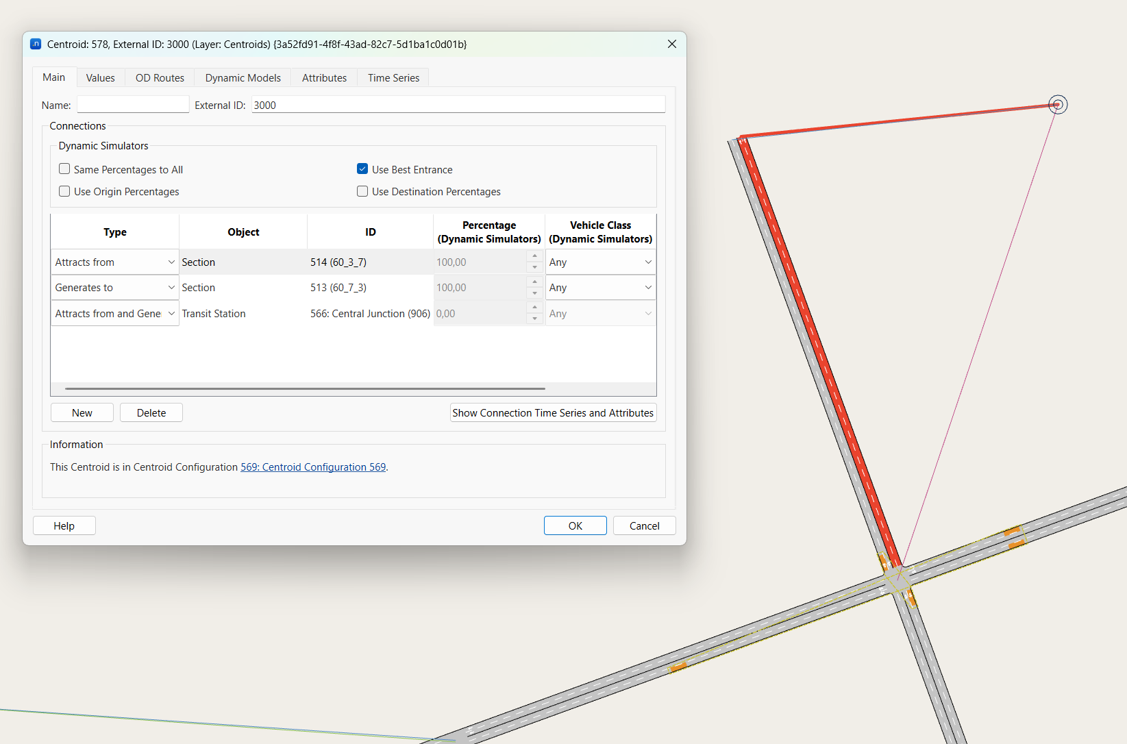The width and height of the screenshot is (1127, 744).
Task: Click the horizontal scrollbar of connections table
Action: click(305, 388)
